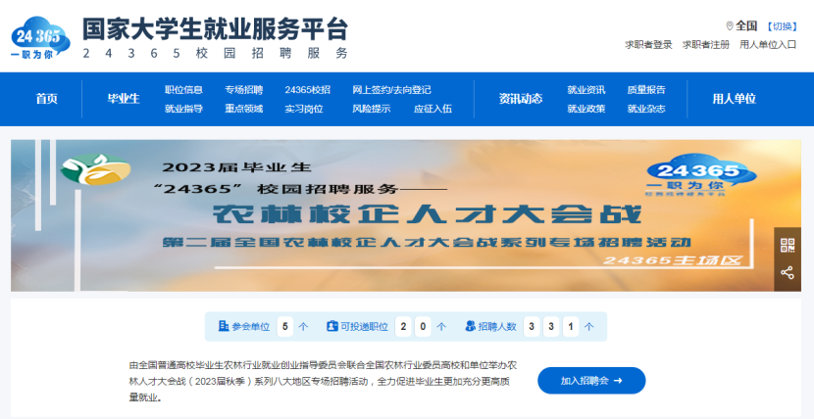The image size is (814, 419).
Task: Open 求职者注册 link
Action: point(705,45)
